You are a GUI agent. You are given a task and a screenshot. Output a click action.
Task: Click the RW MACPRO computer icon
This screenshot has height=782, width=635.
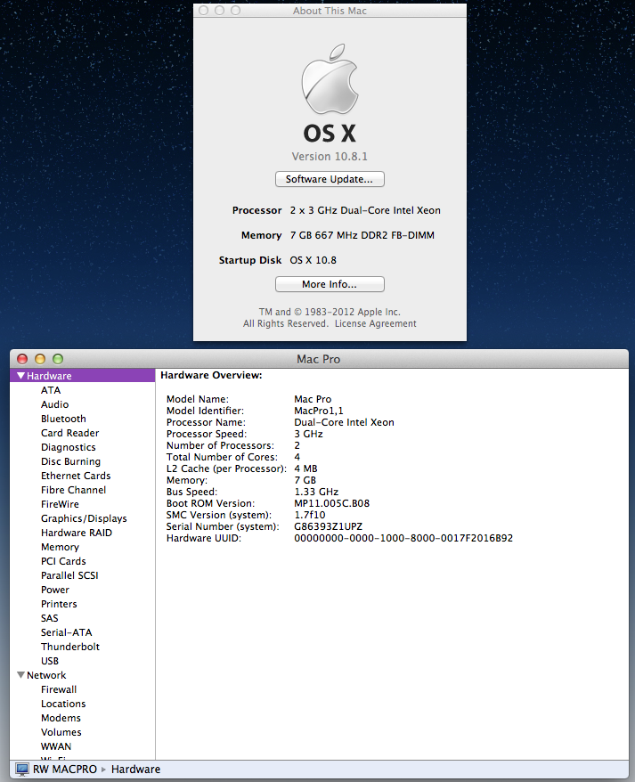coord(22,770)
